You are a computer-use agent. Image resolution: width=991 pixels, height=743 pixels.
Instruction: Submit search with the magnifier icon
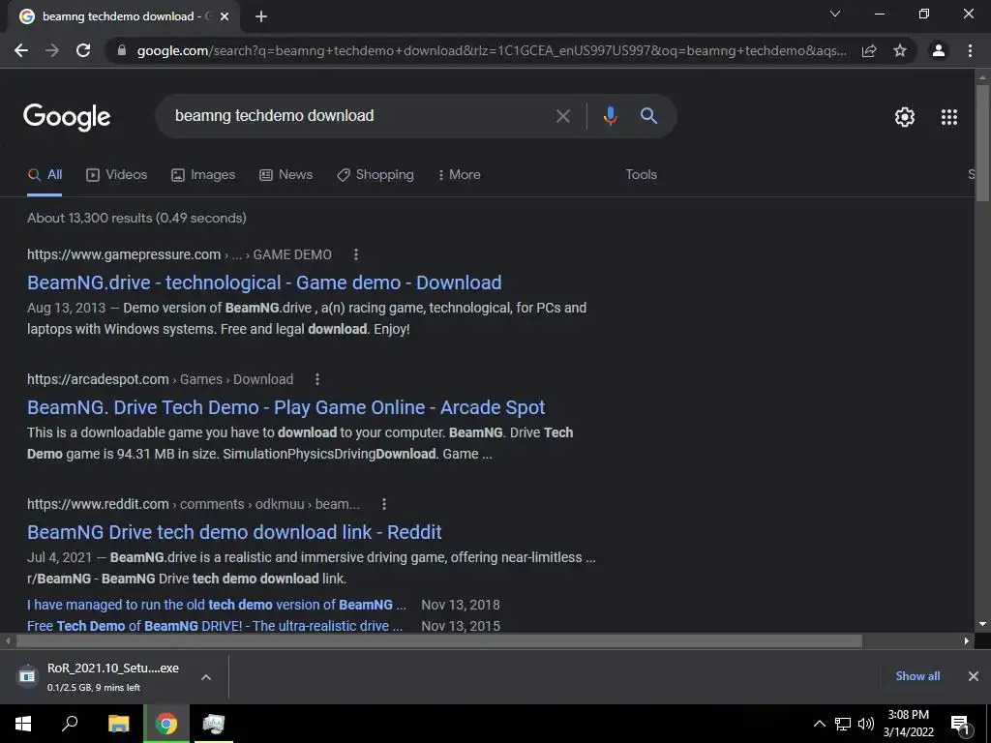[648, 116]
